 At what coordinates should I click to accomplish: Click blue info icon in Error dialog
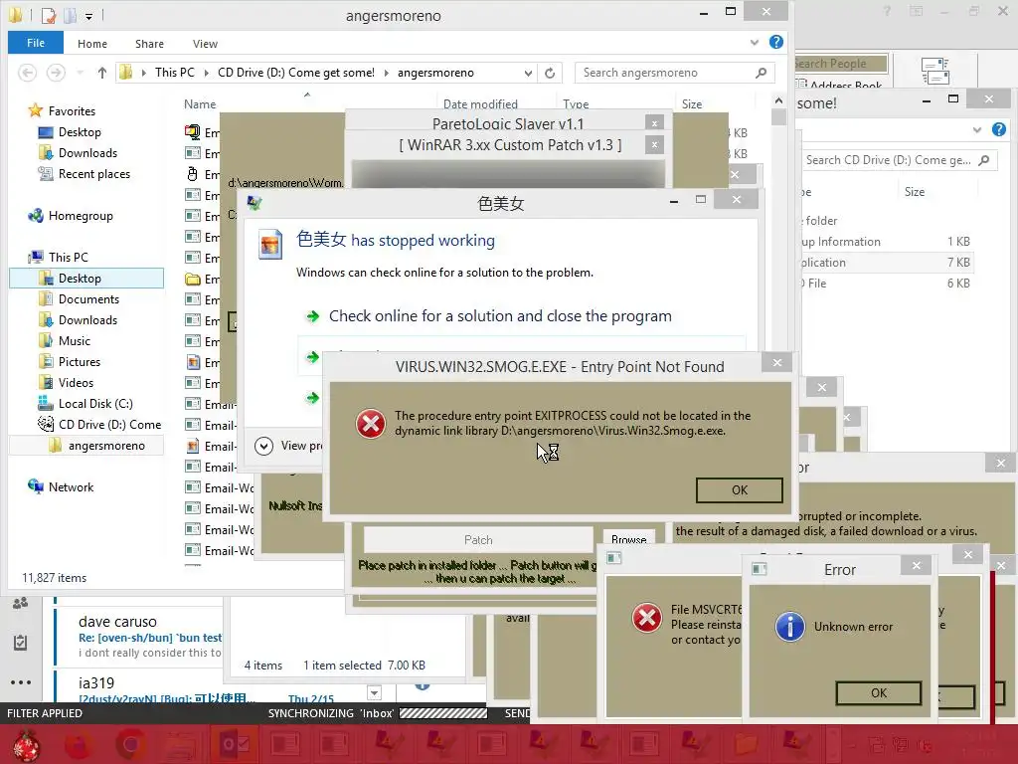[790, 627]
